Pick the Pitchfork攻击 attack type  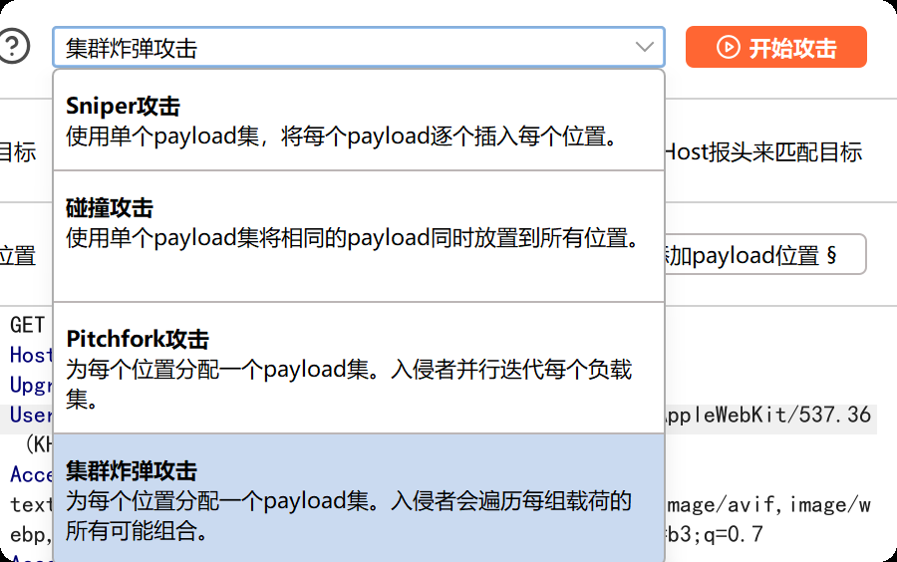[358, 368]
